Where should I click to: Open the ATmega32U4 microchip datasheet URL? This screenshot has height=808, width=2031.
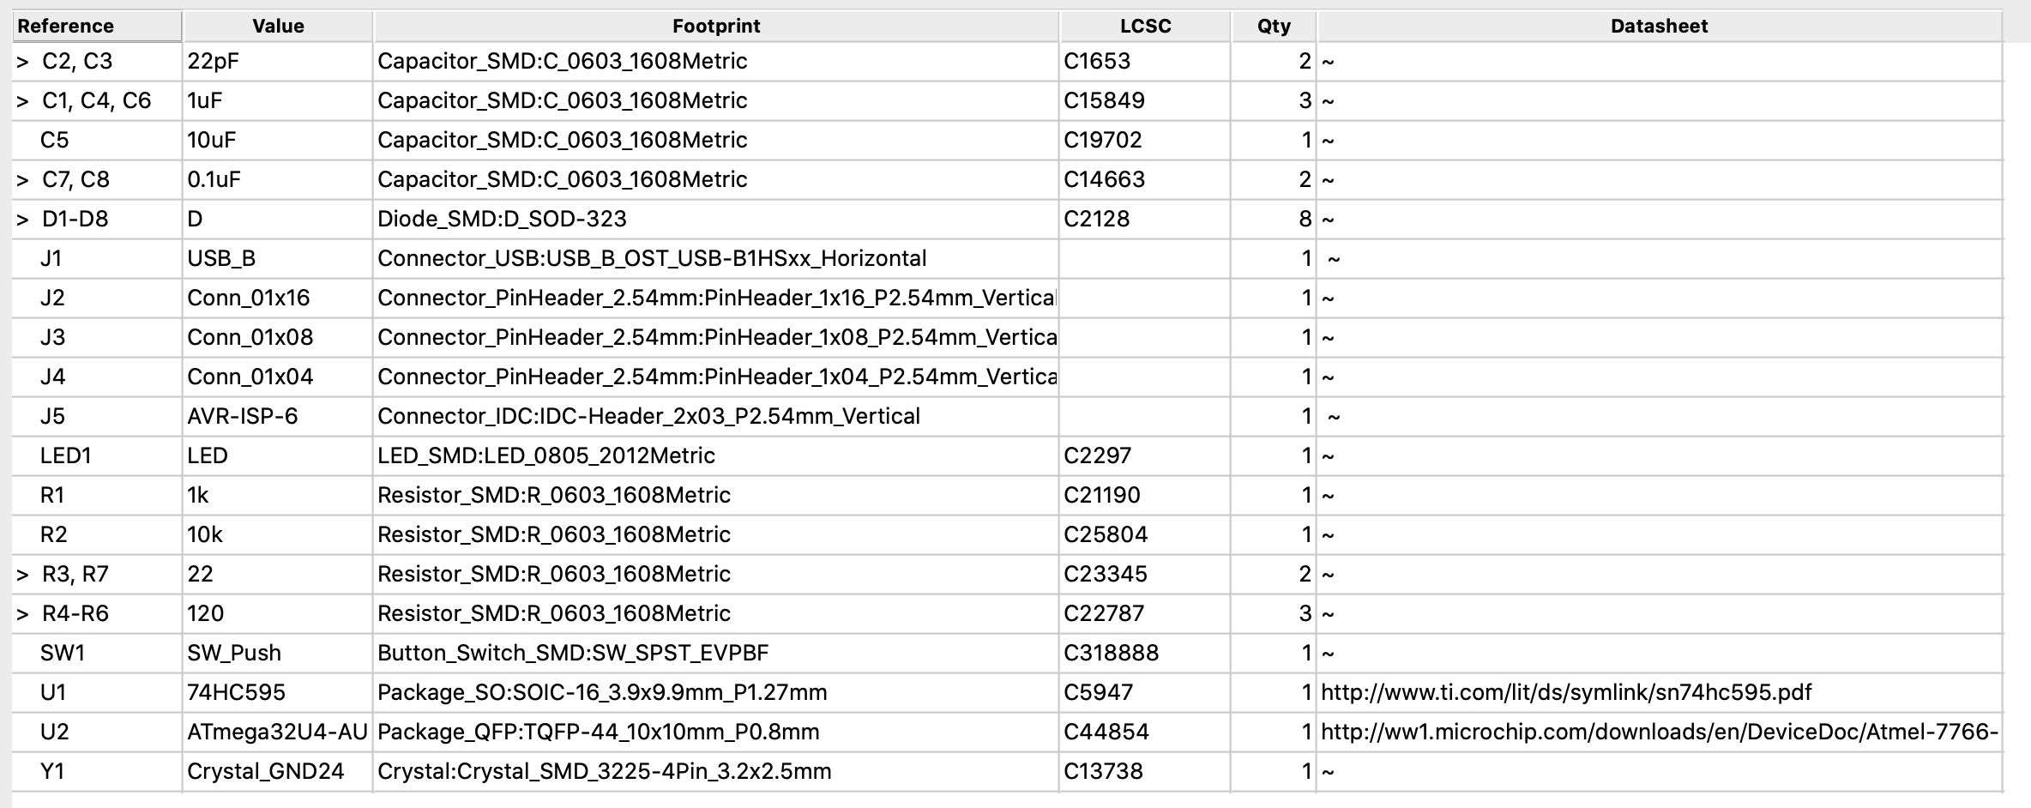click(x=1660, y=732)
